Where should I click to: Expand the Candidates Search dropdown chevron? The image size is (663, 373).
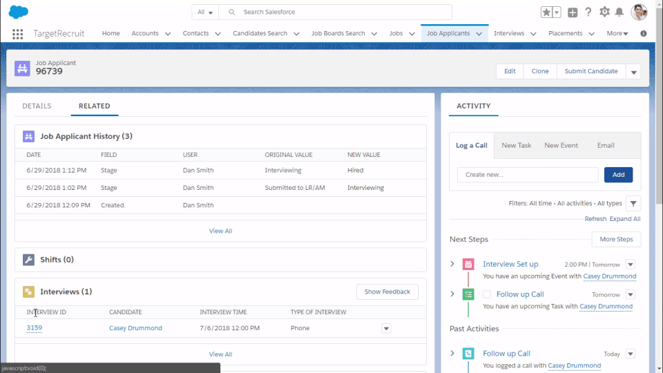296,34
